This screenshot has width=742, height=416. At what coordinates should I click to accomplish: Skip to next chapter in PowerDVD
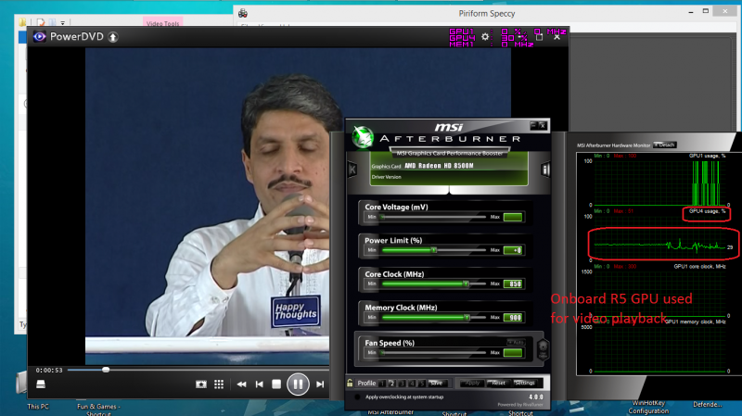320,384
